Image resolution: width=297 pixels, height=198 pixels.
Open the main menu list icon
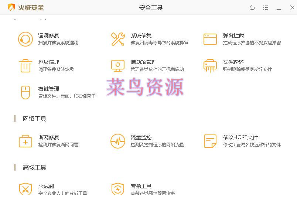pos(266,8)
